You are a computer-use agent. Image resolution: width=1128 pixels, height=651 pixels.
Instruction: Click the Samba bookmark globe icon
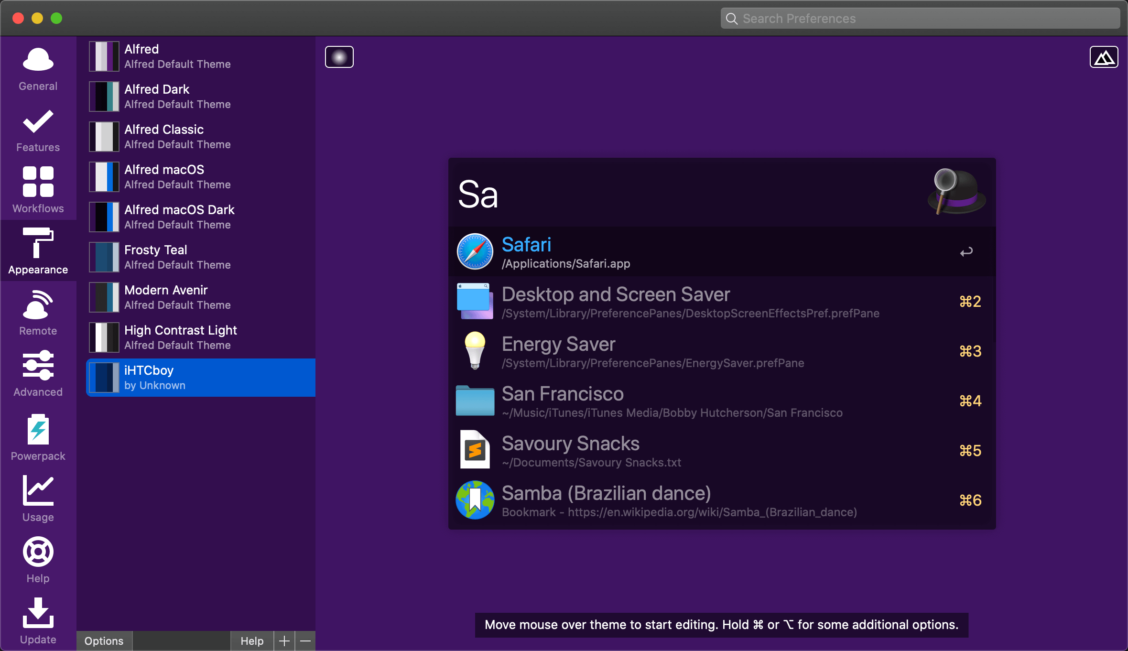(x=475, y=500)
